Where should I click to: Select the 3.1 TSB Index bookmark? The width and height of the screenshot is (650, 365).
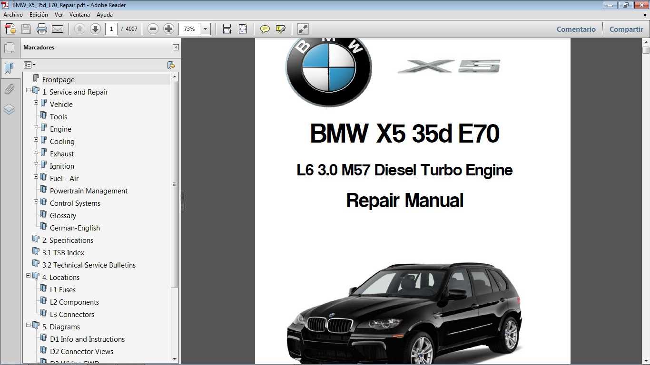click(63, 253)
